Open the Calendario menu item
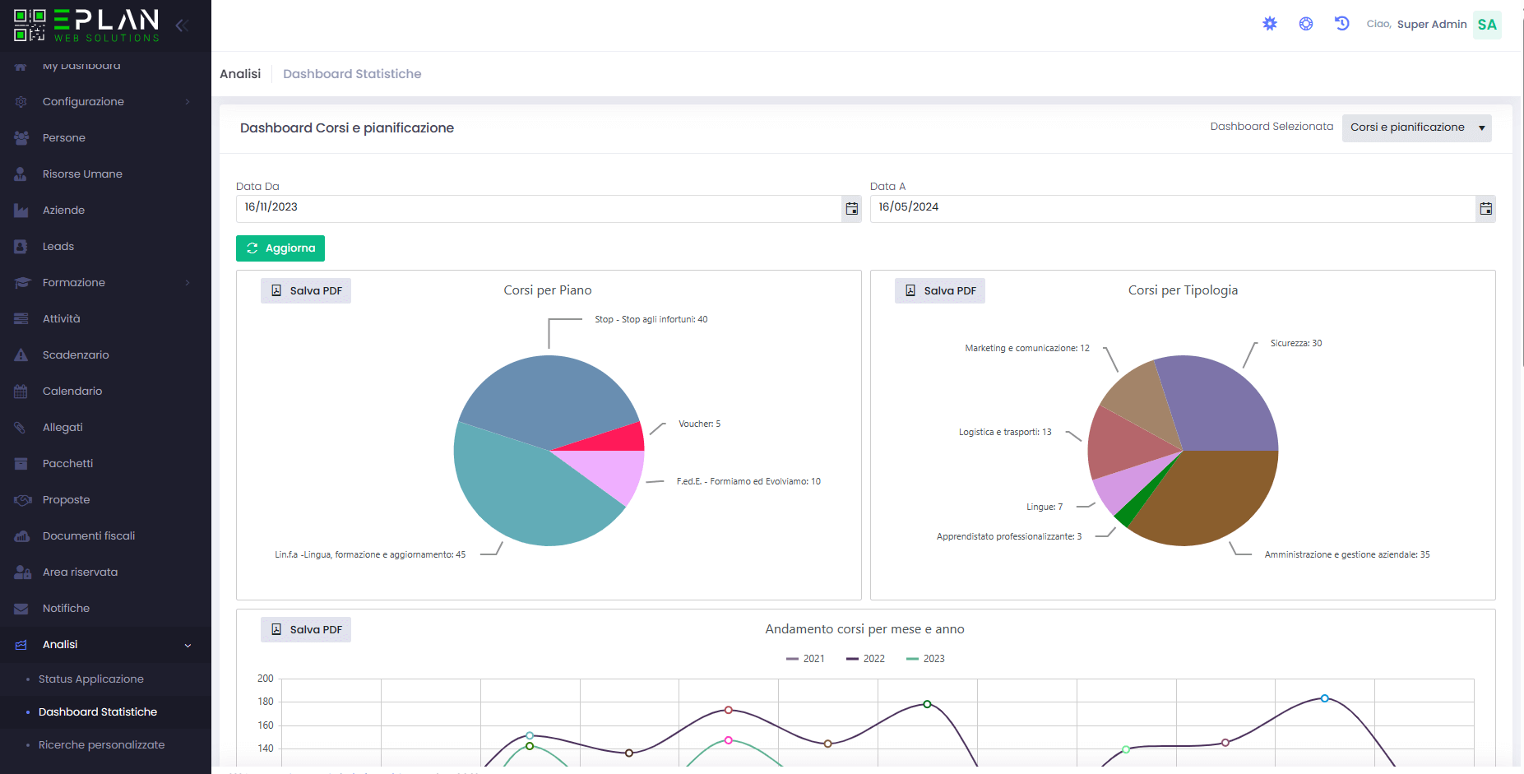 coord(105,392)
